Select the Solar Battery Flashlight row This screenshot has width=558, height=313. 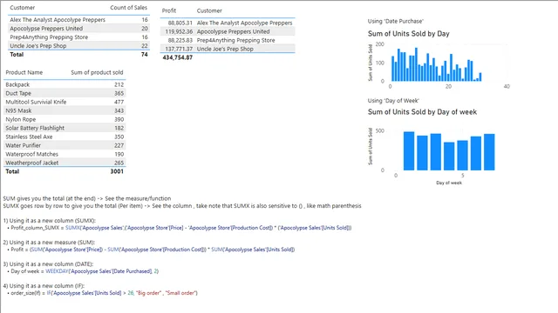[65, 128]
